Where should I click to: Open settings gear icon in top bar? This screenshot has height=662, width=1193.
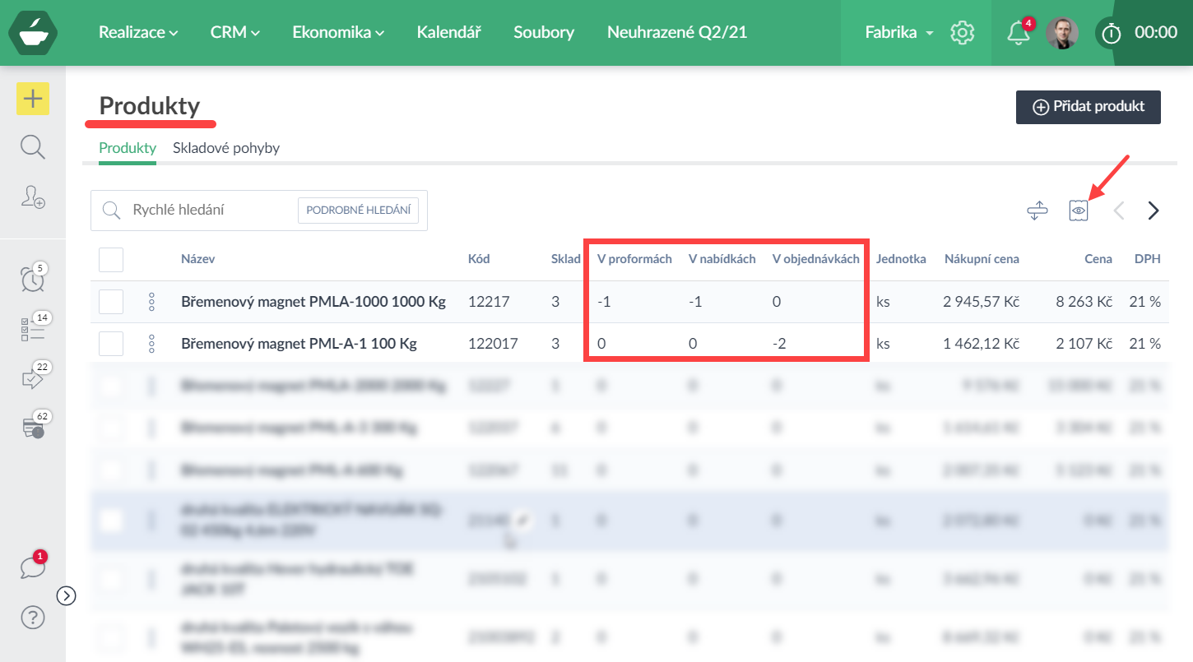[962, 33]
